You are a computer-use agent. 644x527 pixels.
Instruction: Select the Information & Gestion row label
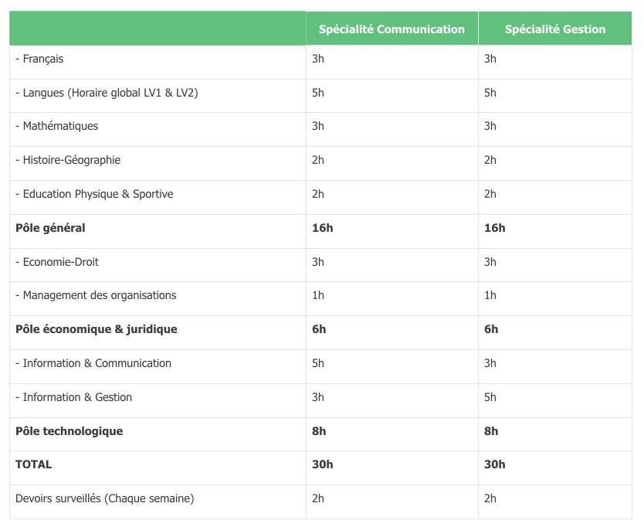click(74, 397)
